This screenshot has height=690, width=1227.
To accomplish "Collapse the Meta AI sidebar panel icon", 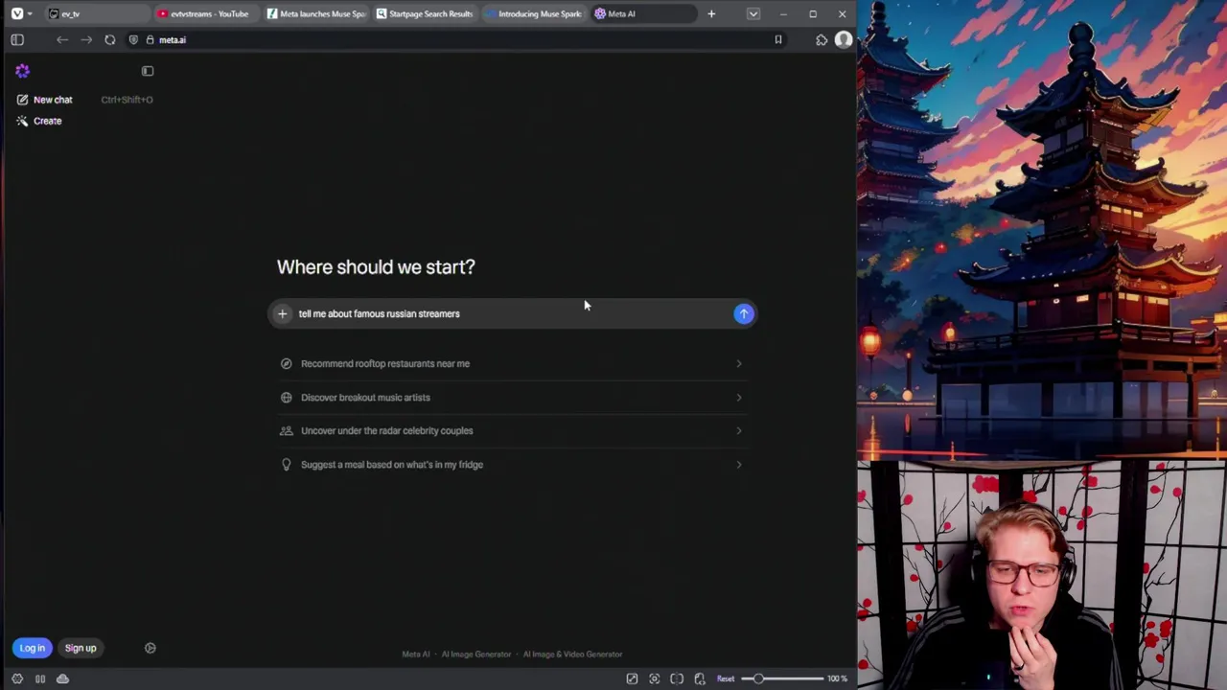I will pyautogui.click(x=148, y=71).
